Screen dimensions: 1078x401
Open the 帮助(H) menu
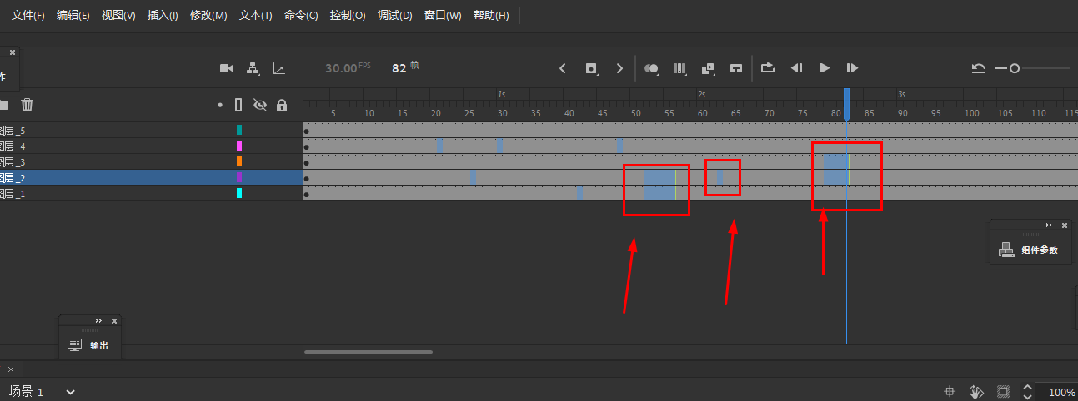pos(491,16)
